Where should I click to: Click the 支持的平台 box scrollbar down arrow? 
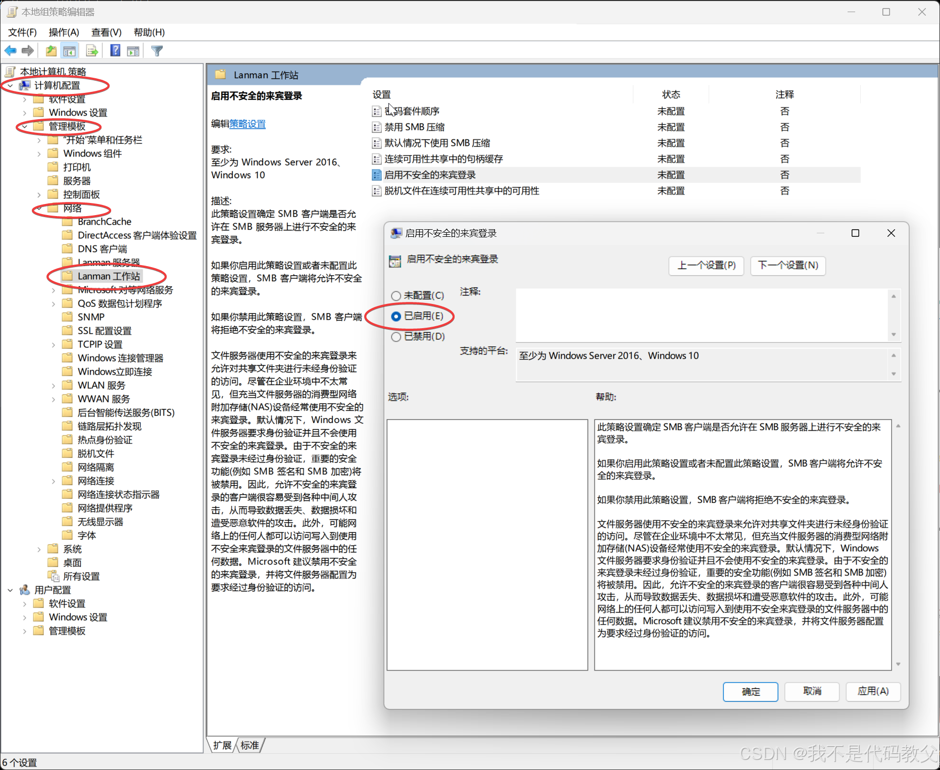(894, 374)
